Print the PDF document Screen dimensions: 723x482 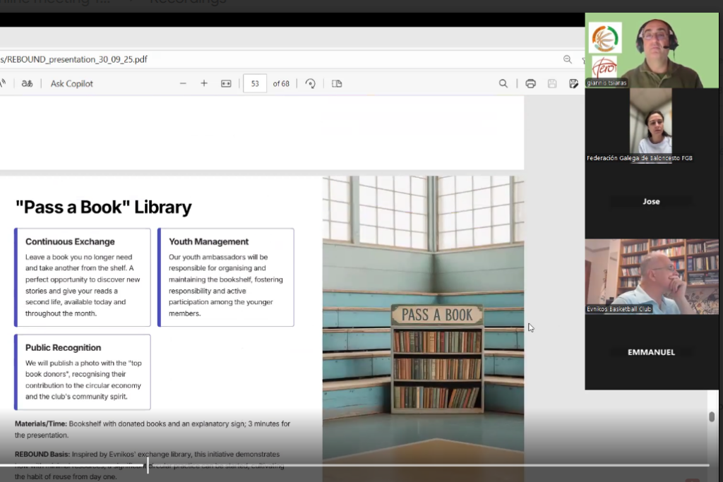pos(530,83)
